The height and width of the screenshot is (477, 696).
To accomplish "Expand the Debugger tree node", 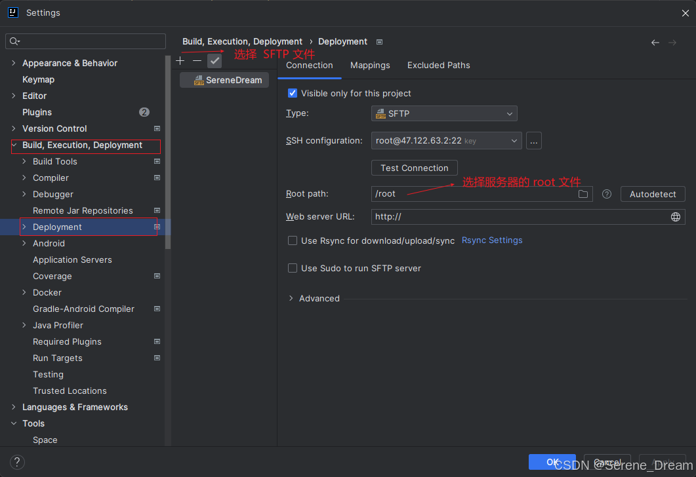I will pyautogui.click(x=24, y=194).
